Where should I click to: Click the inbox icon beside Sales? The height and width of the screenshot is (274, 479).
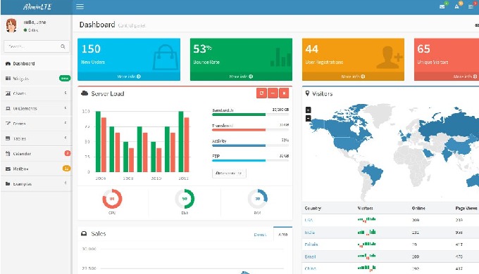coord(84,234)
